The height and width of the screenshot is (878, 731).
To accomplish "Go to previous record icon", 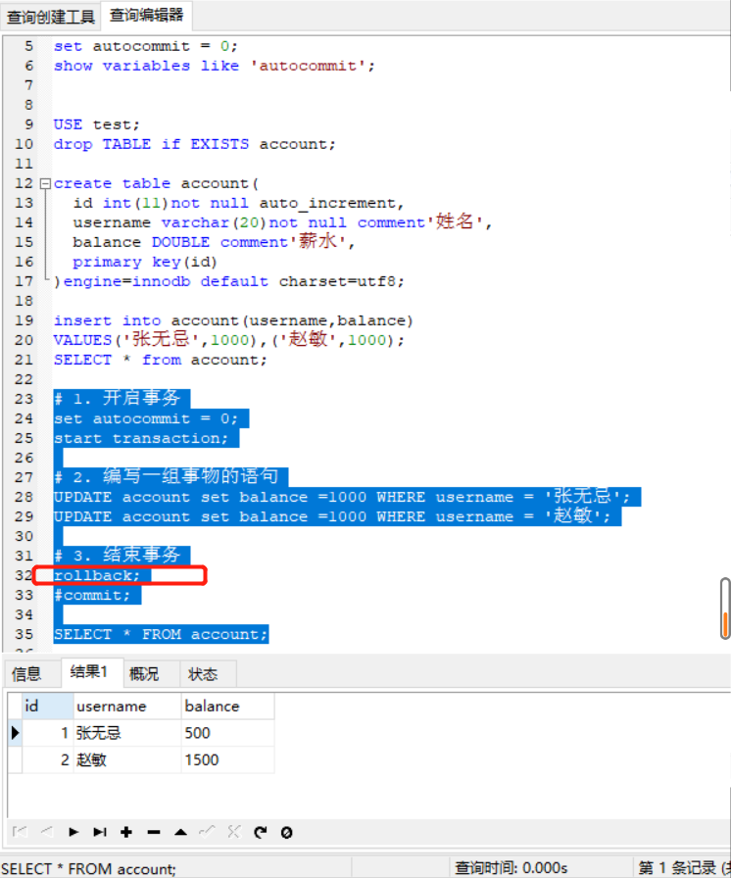I will point(47,832).
